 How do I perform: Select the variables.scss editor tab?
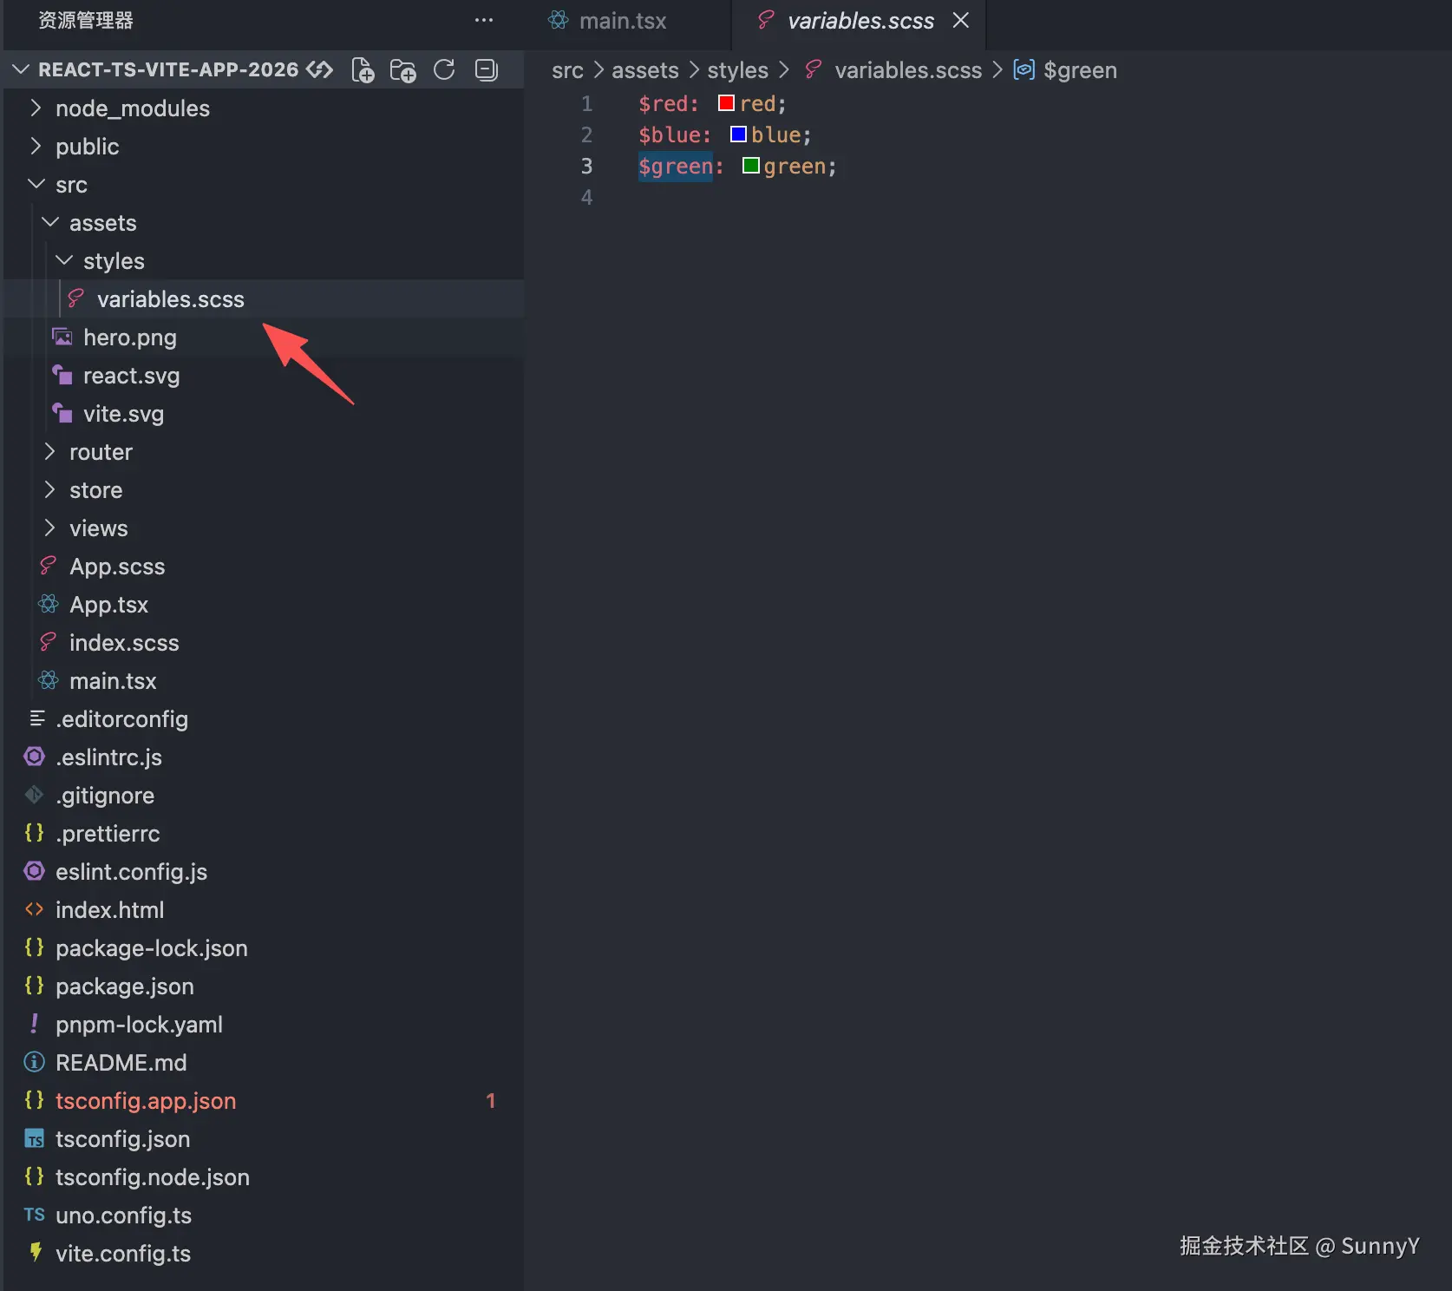tap(860, 21)
